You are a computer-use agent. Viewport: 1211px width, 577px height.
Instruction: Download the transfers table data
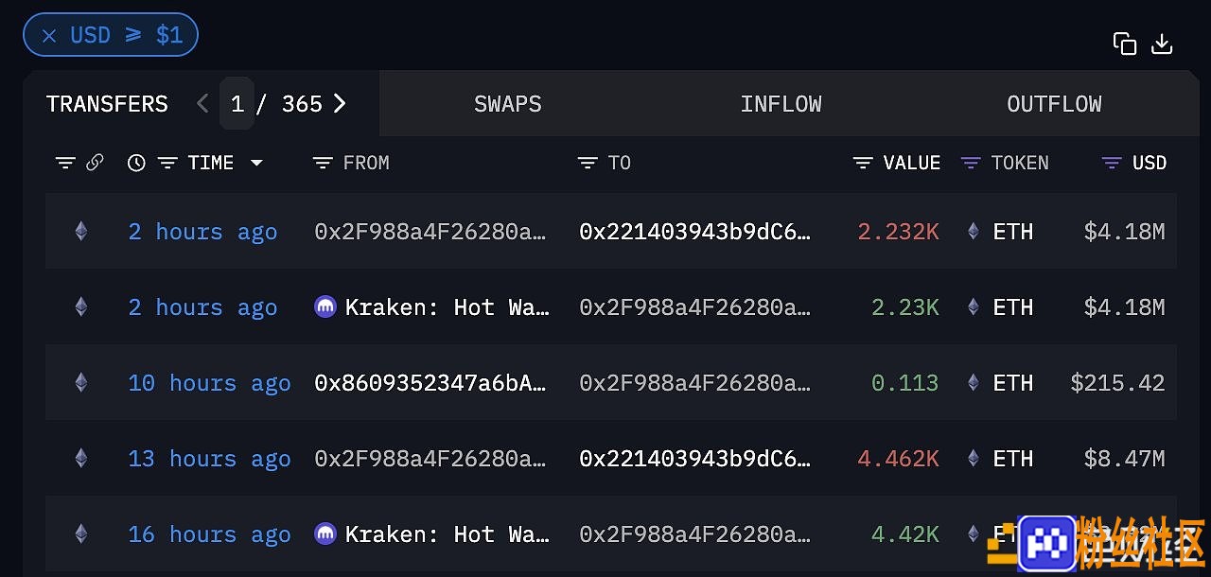[1162, 44]
